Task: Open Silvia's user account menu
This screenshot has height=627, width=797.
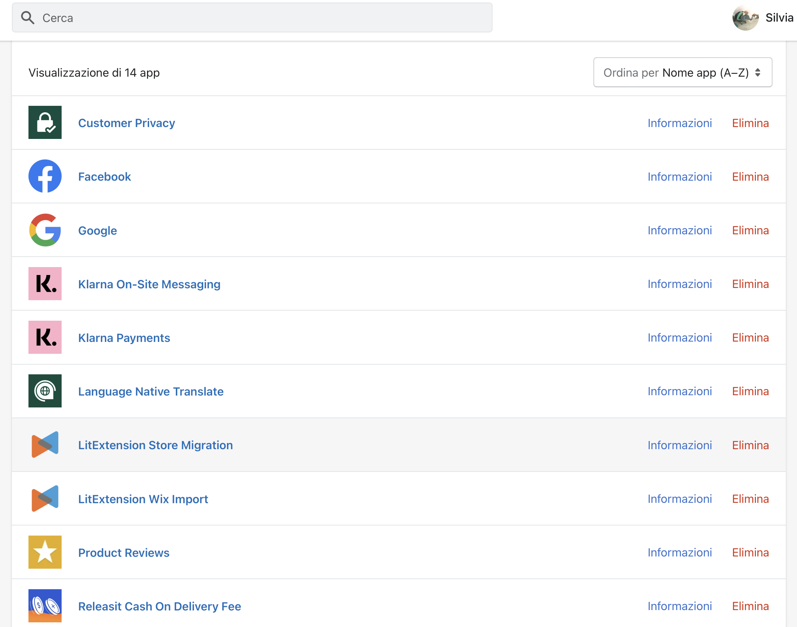Action: [779, 18]
